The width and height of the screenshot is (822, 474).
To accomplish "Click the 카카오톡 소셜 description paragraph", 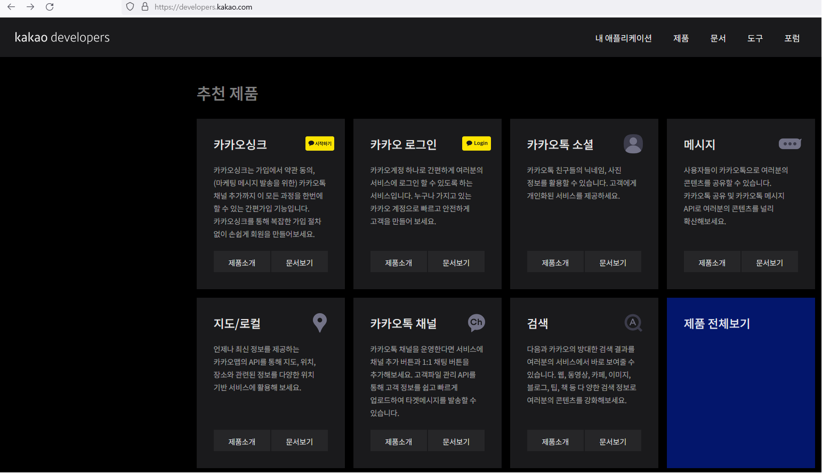I will 582,183.
